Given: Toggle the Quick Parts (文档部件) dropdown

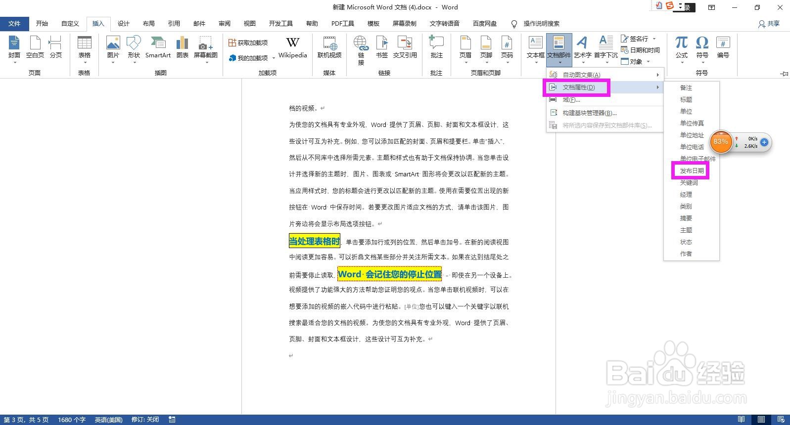Looking at the screenshot, I should click(x=559, y=50).
